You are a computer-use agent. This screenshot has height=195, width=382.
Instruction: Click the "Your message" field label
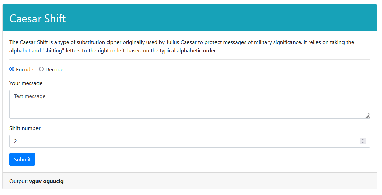[x=26, y=83]
